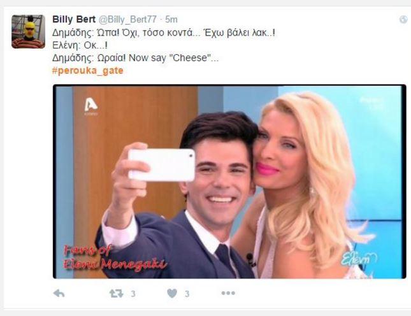Screen dimensions: 411x316
Task: Click the tweet line Ελένη: Οκ...!
Action: tap(80, 45)
